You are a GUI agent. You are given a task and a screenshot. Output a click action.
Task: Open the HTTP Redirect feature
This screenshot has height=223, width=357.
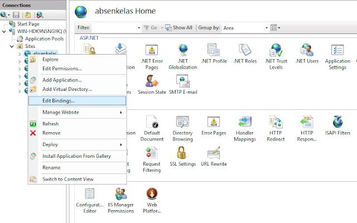click(x=276, y=129)
